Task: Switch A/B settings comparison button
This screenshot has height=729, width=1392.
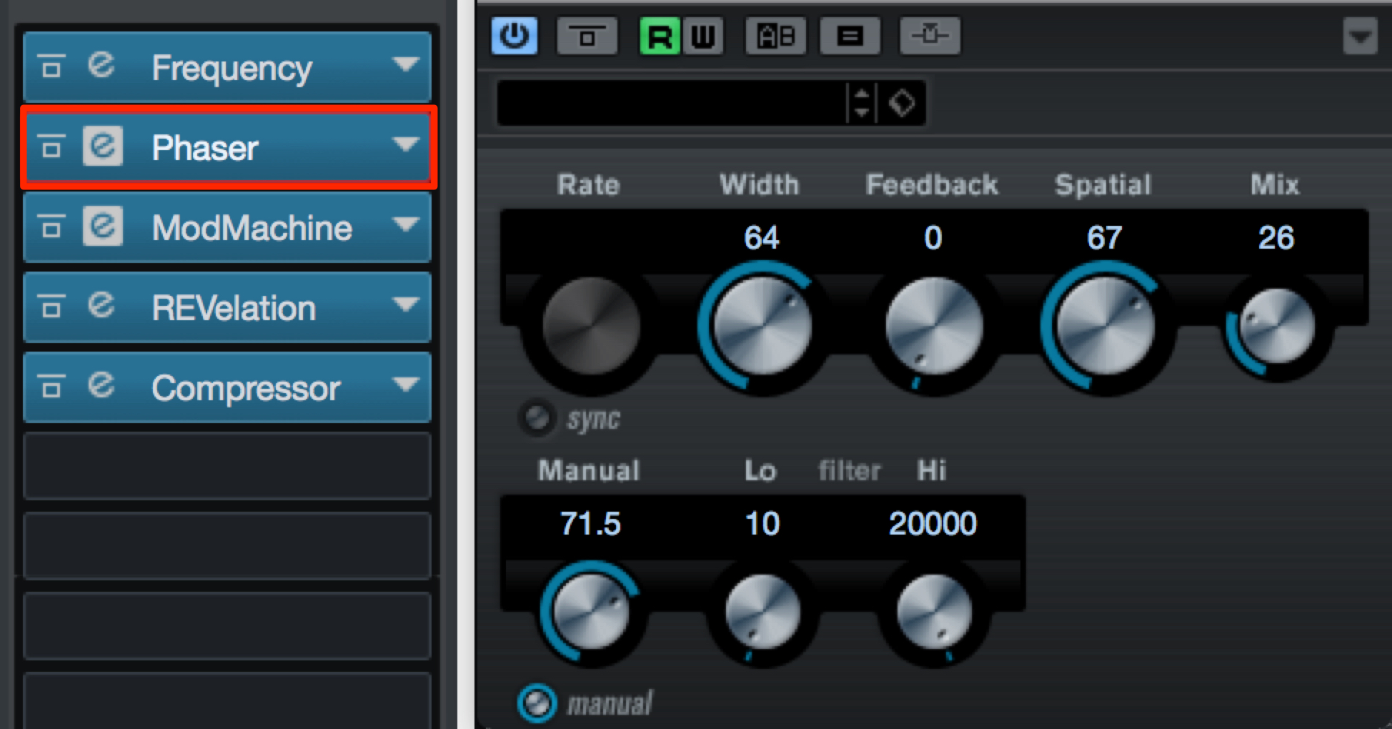Action: (x=776, y=36)
